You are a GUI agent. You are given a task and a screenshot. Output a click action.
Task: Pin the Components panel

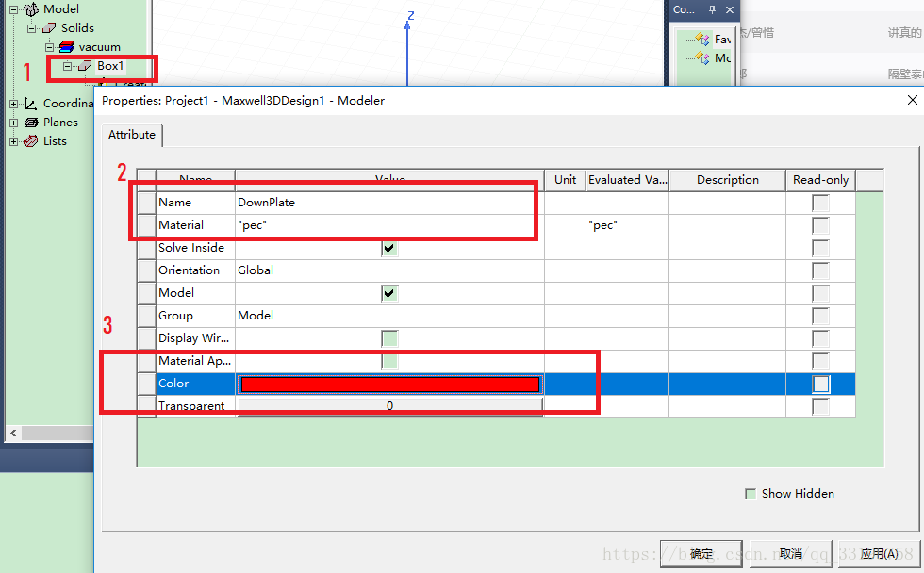[x=712, y=9]
